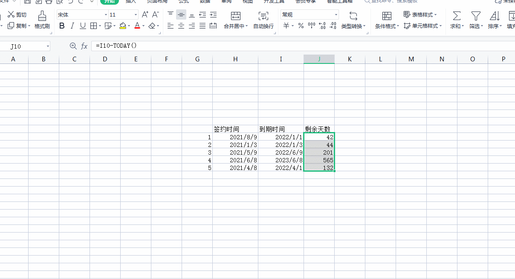
Task: Select column H header
Action: [235, 59]
